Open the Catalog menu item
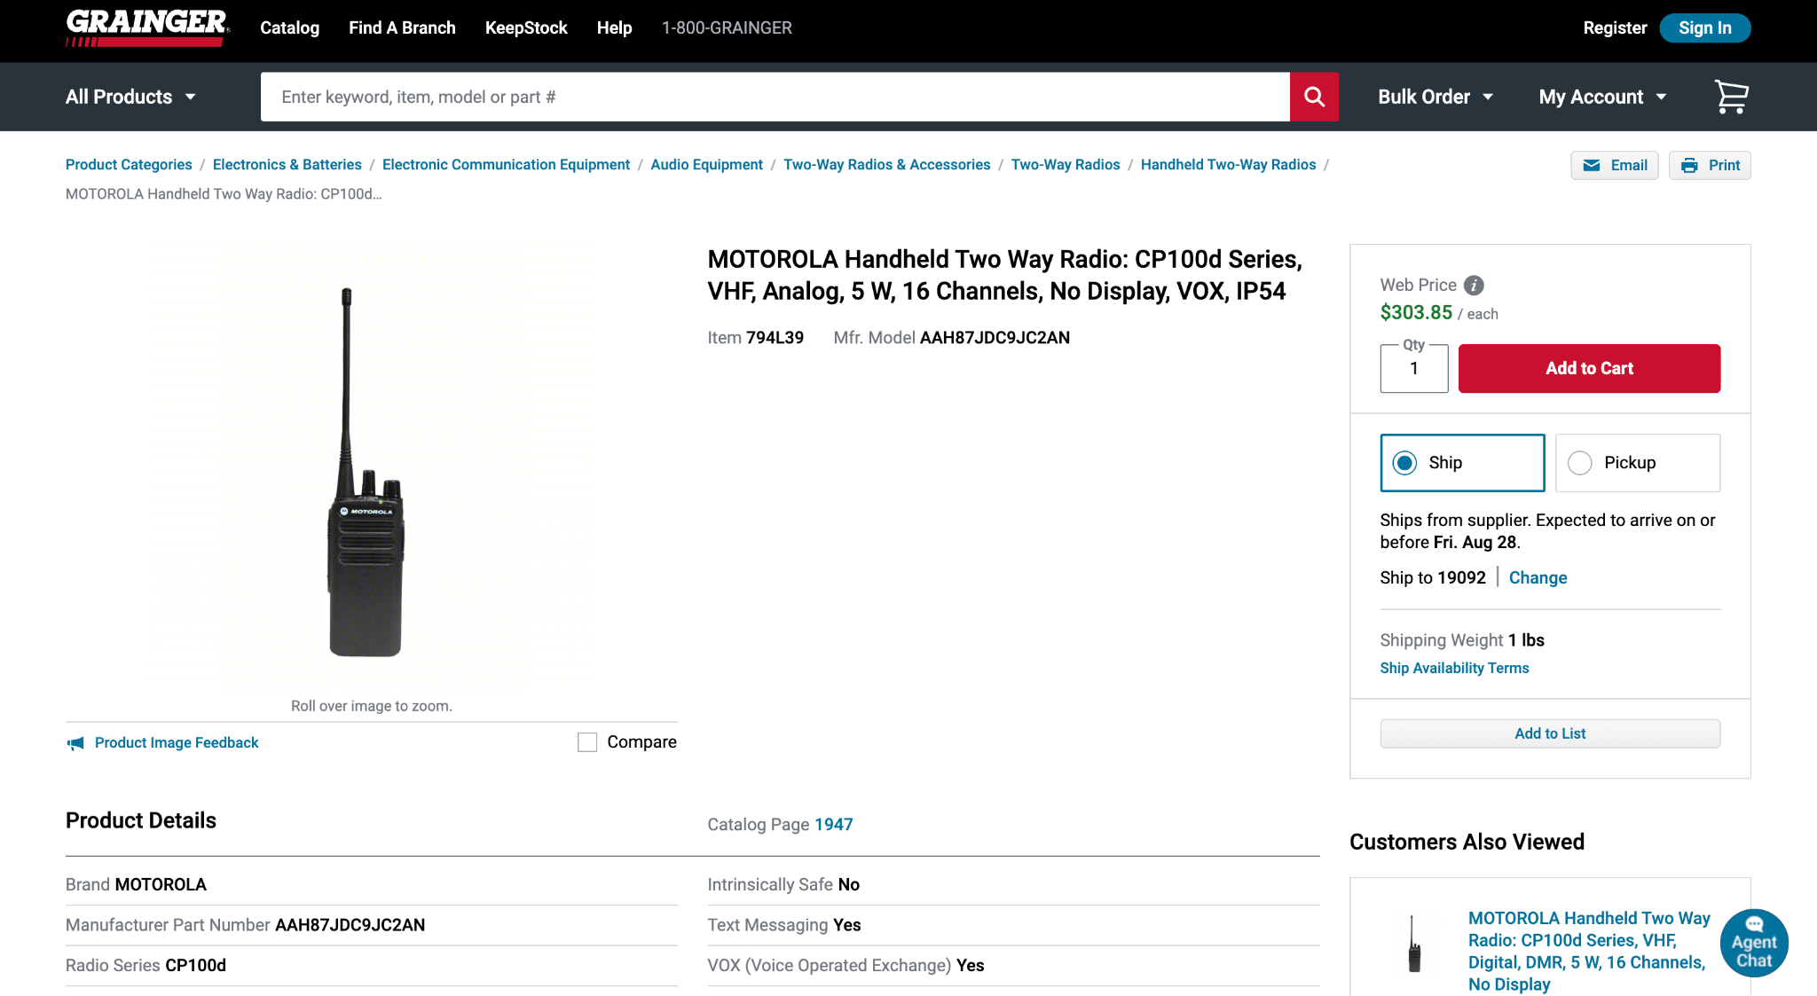This screenshot has height=996, width=1817. (289, 27)
